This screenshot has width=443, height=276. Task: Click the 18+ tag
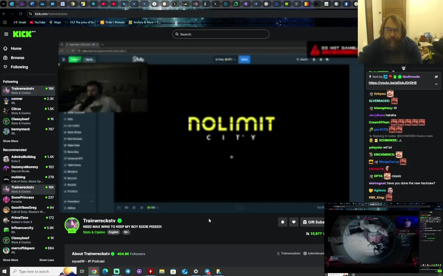point(126,232)
